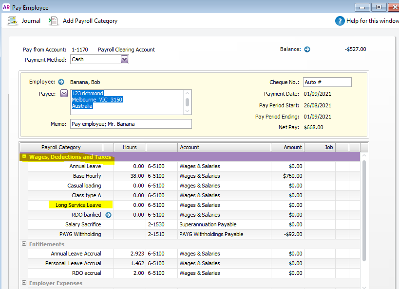Collapse the Entitlements section
This screenshot has width=399, height=289.
pyautogui.click(x=24, y=244)
